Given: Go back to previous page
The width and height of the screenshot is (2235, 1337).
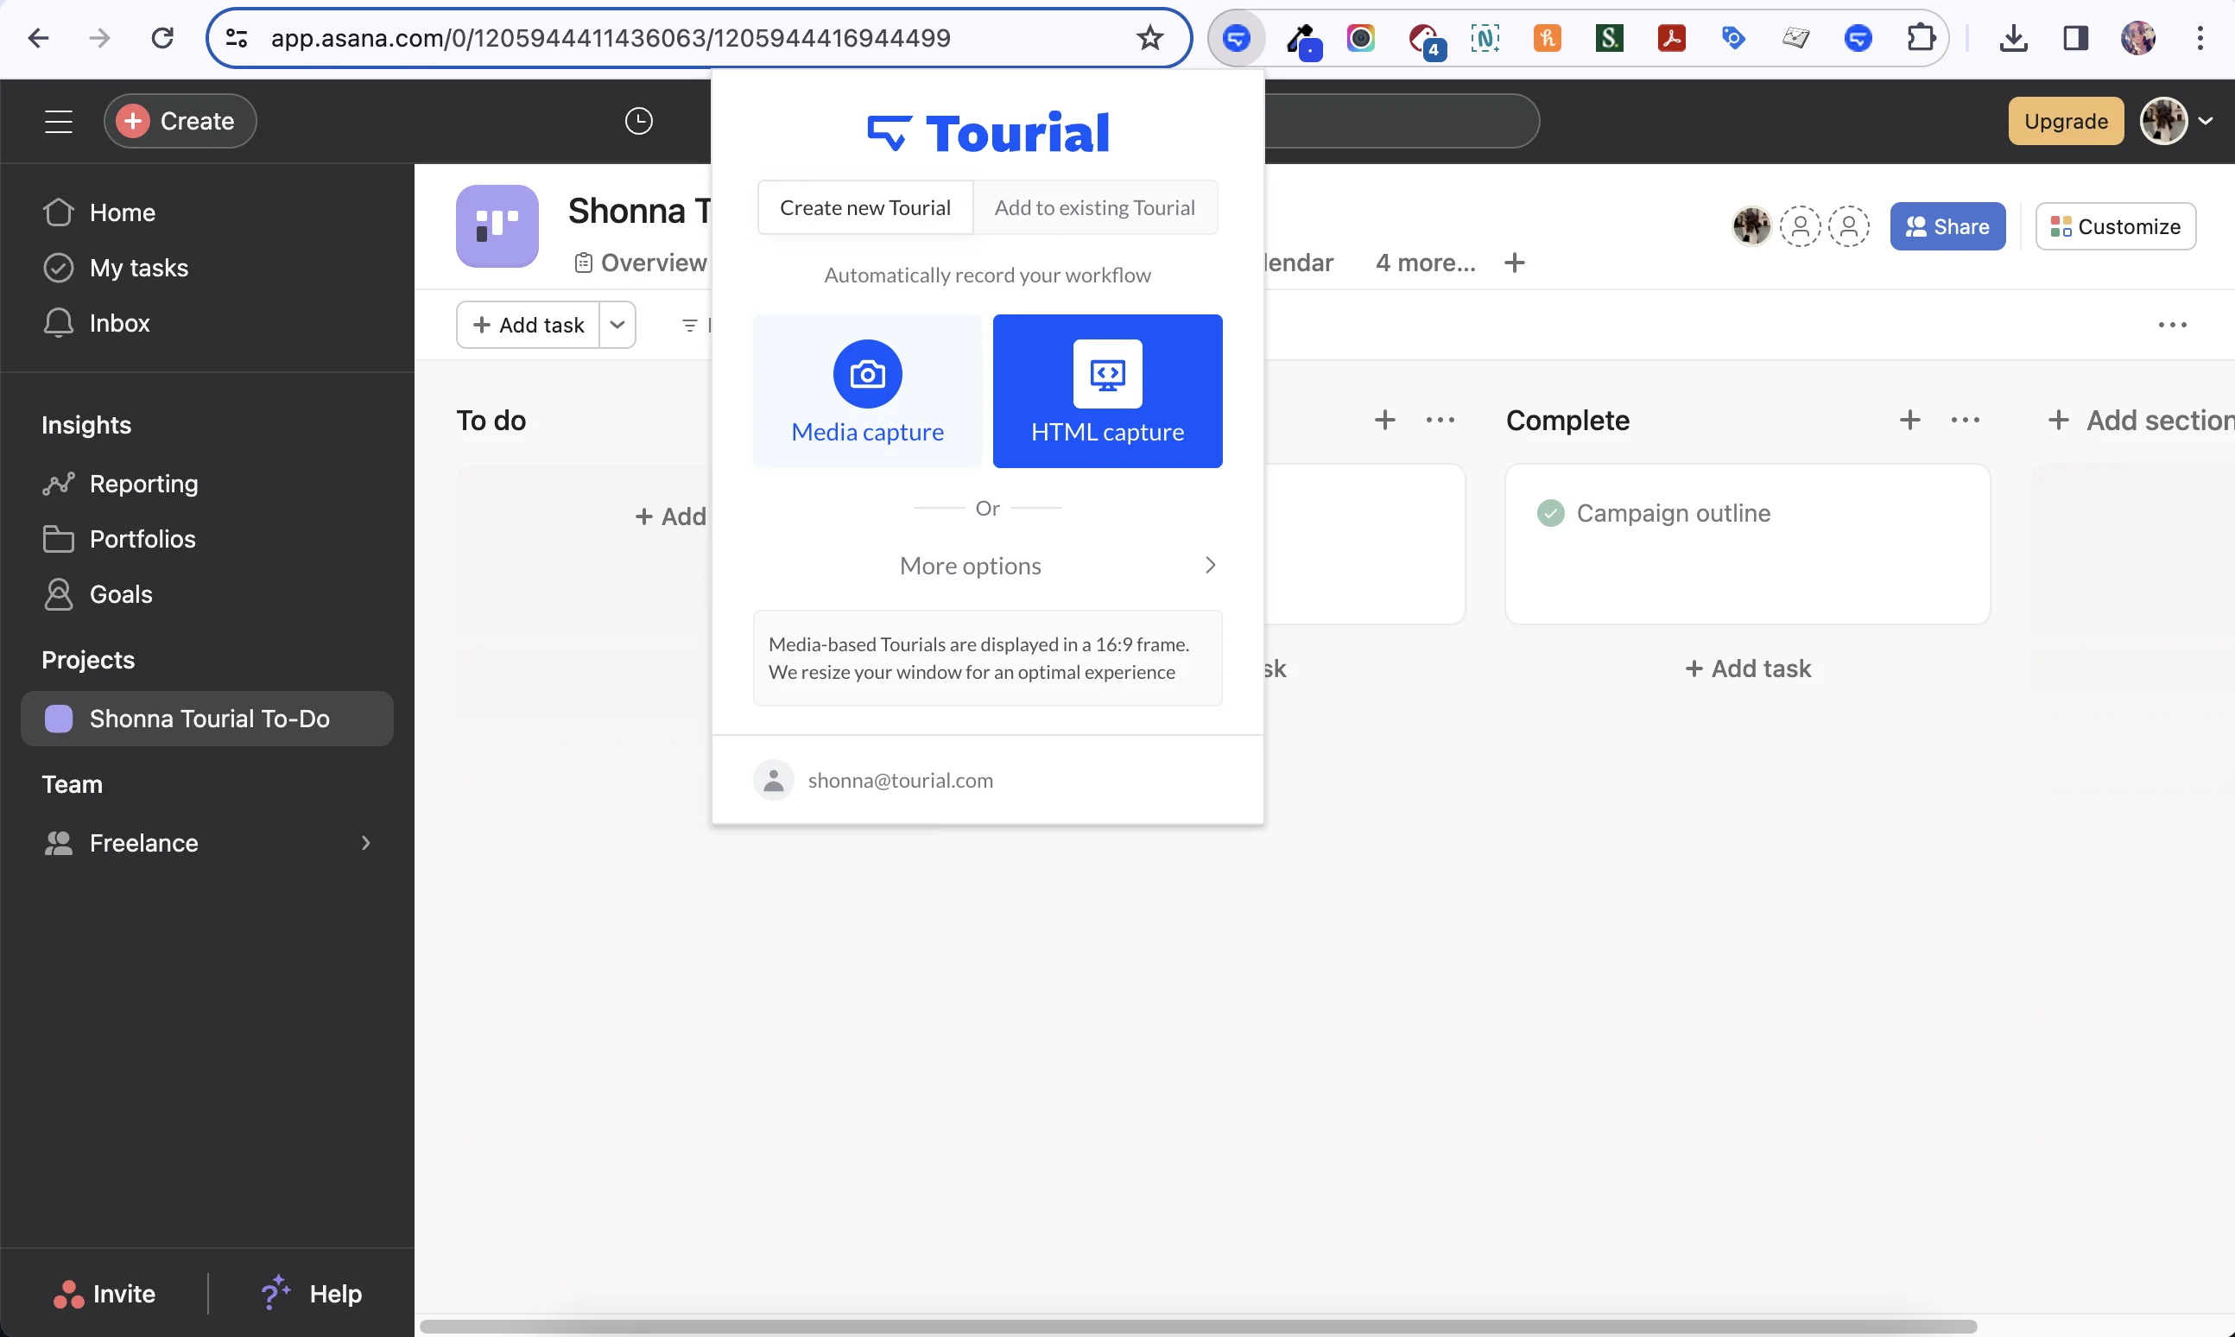Looking at the screenshot, I should point(38,38).
